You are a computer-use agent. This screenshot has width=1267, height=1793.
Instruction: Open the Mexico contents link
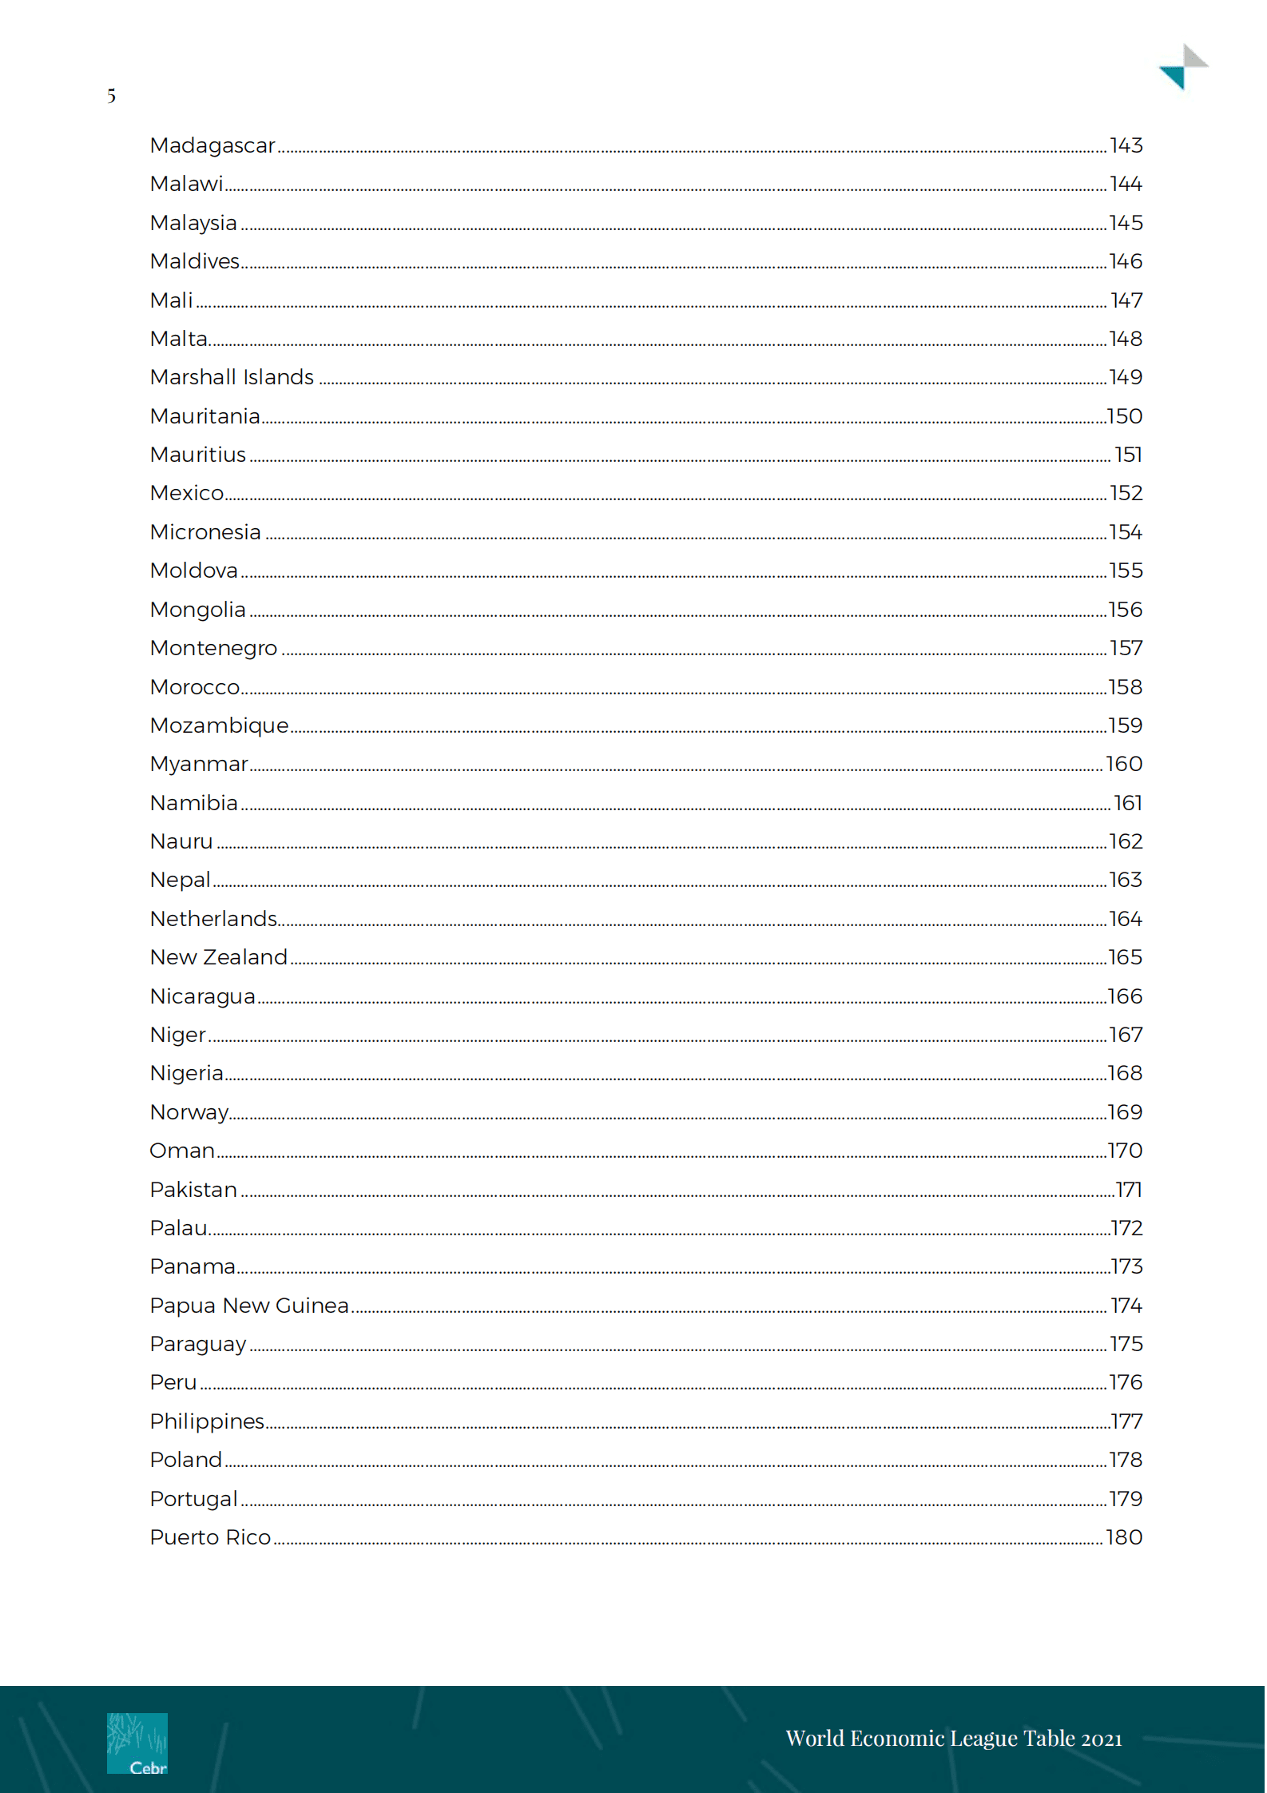(187, 493)
